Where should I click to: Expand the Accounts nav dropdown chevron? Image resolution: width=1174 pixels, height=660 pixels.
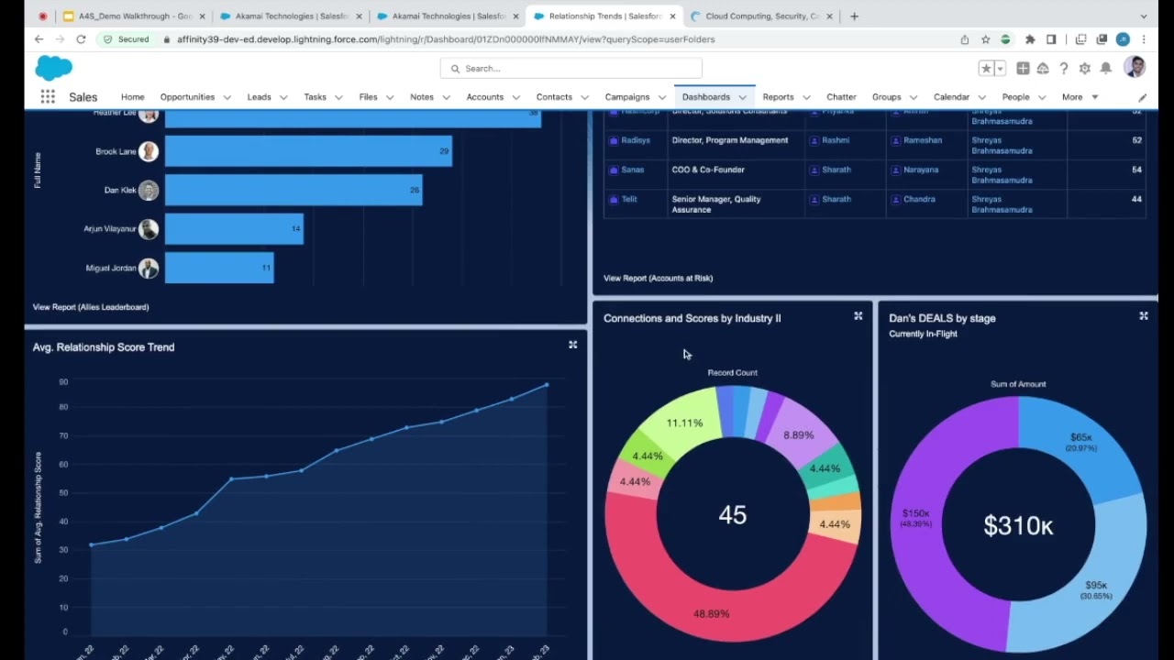515,97
